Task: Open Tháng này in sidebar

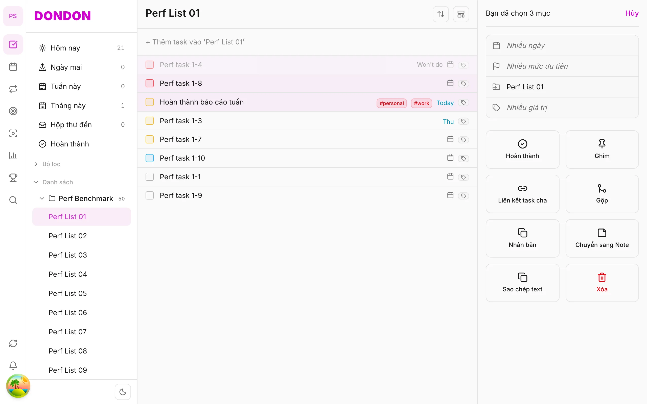Action: click(82, 106)
